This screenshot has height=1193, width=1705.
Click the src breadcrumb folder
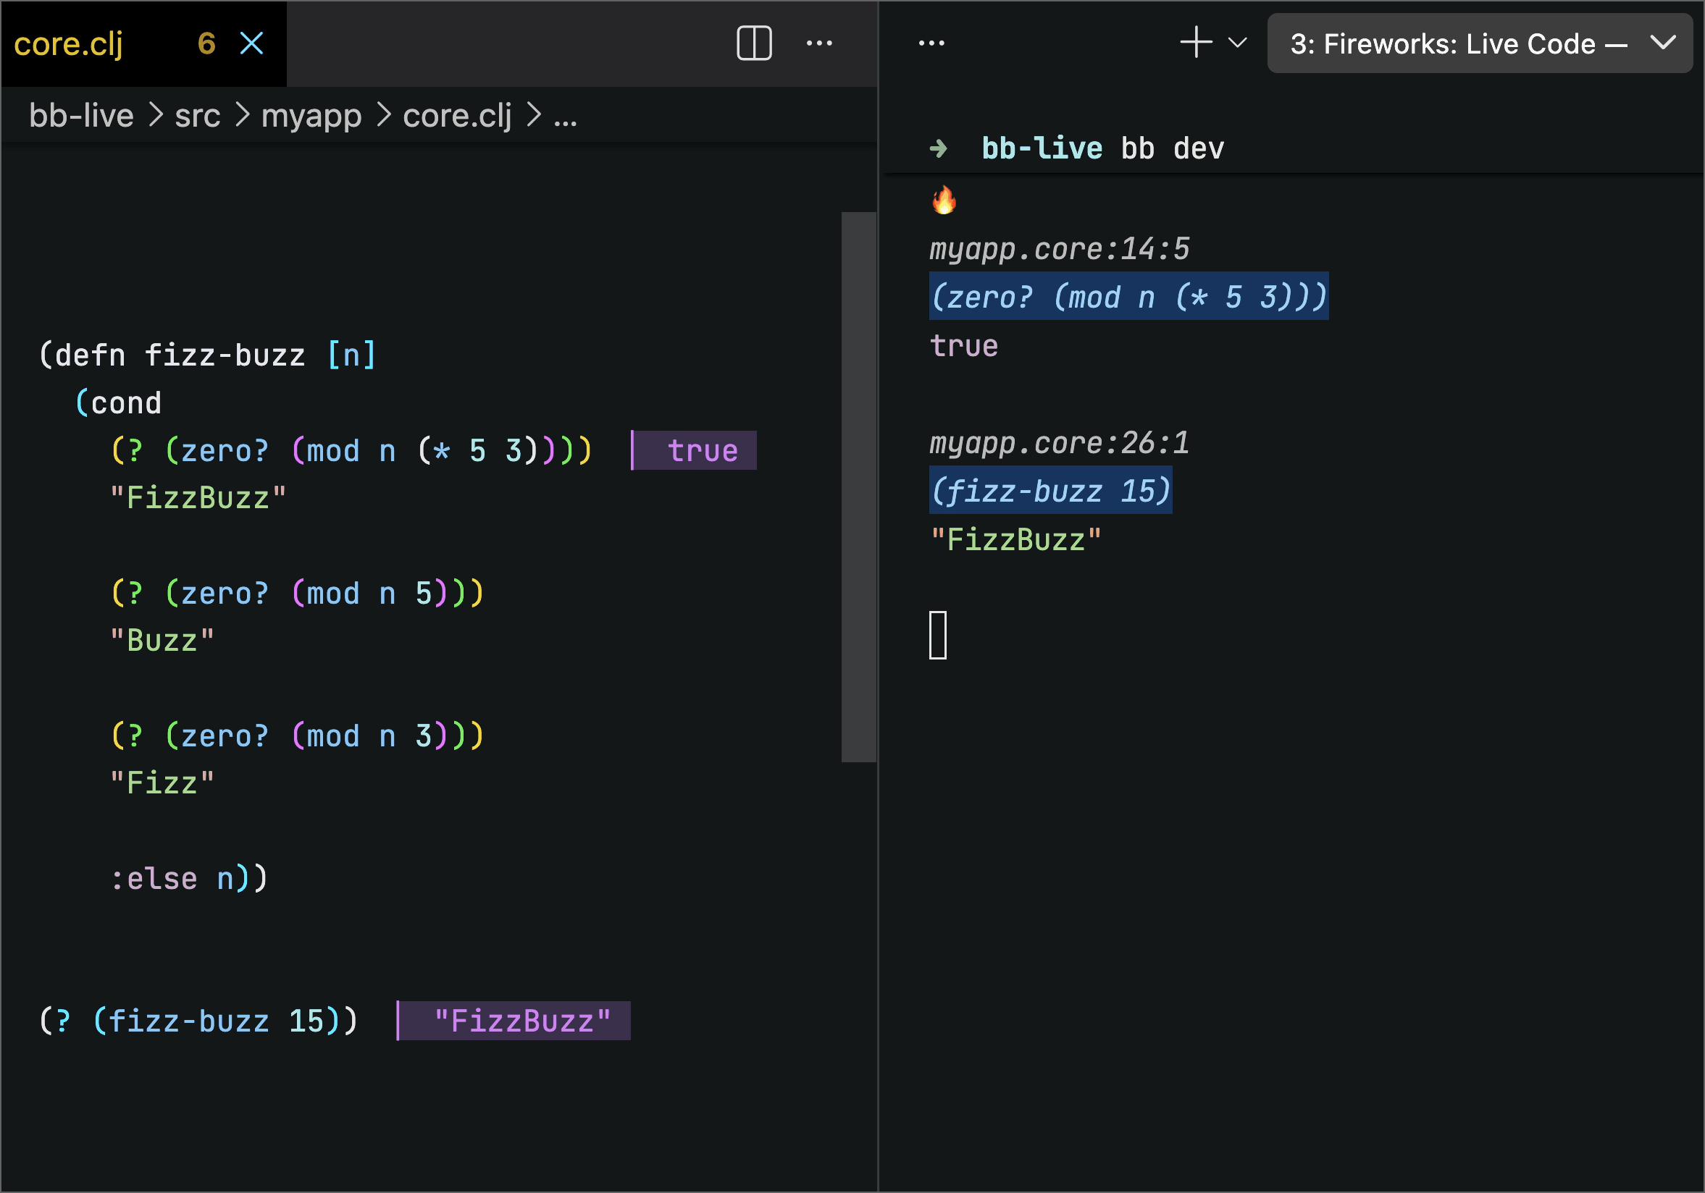click(198, 116)
